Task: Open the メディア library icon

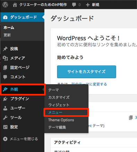Action: coord(5,58)
